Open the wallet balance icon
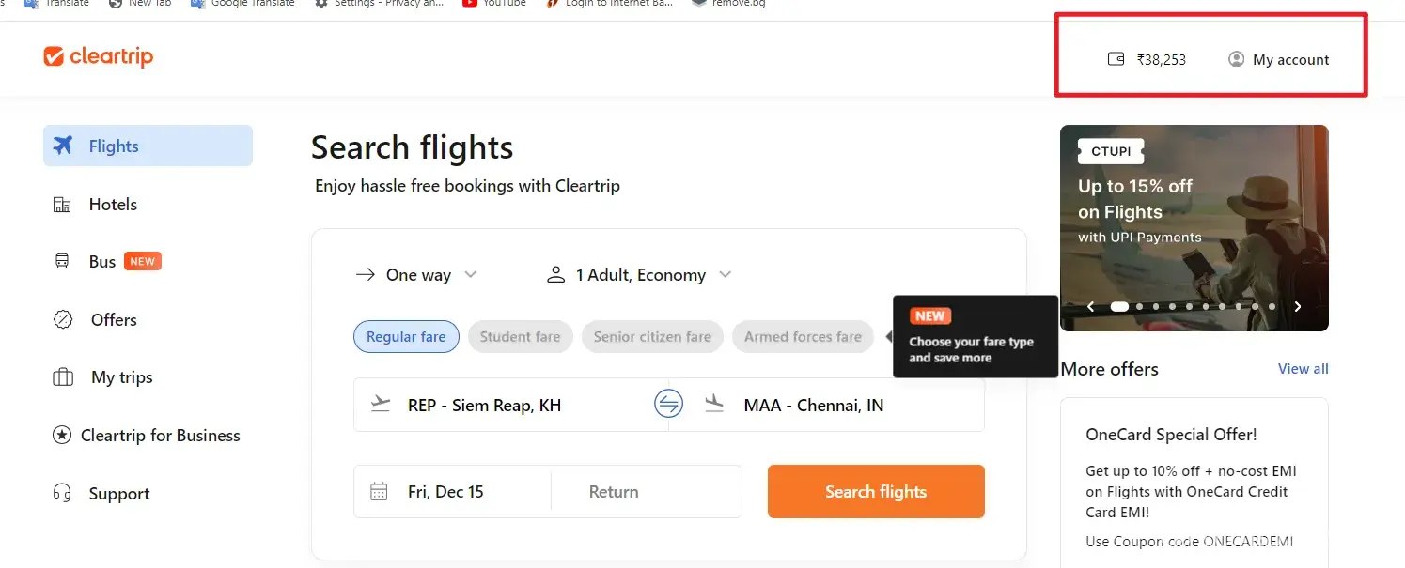The height and width of the screenshot is (568, 1405). coord(1116,59)
